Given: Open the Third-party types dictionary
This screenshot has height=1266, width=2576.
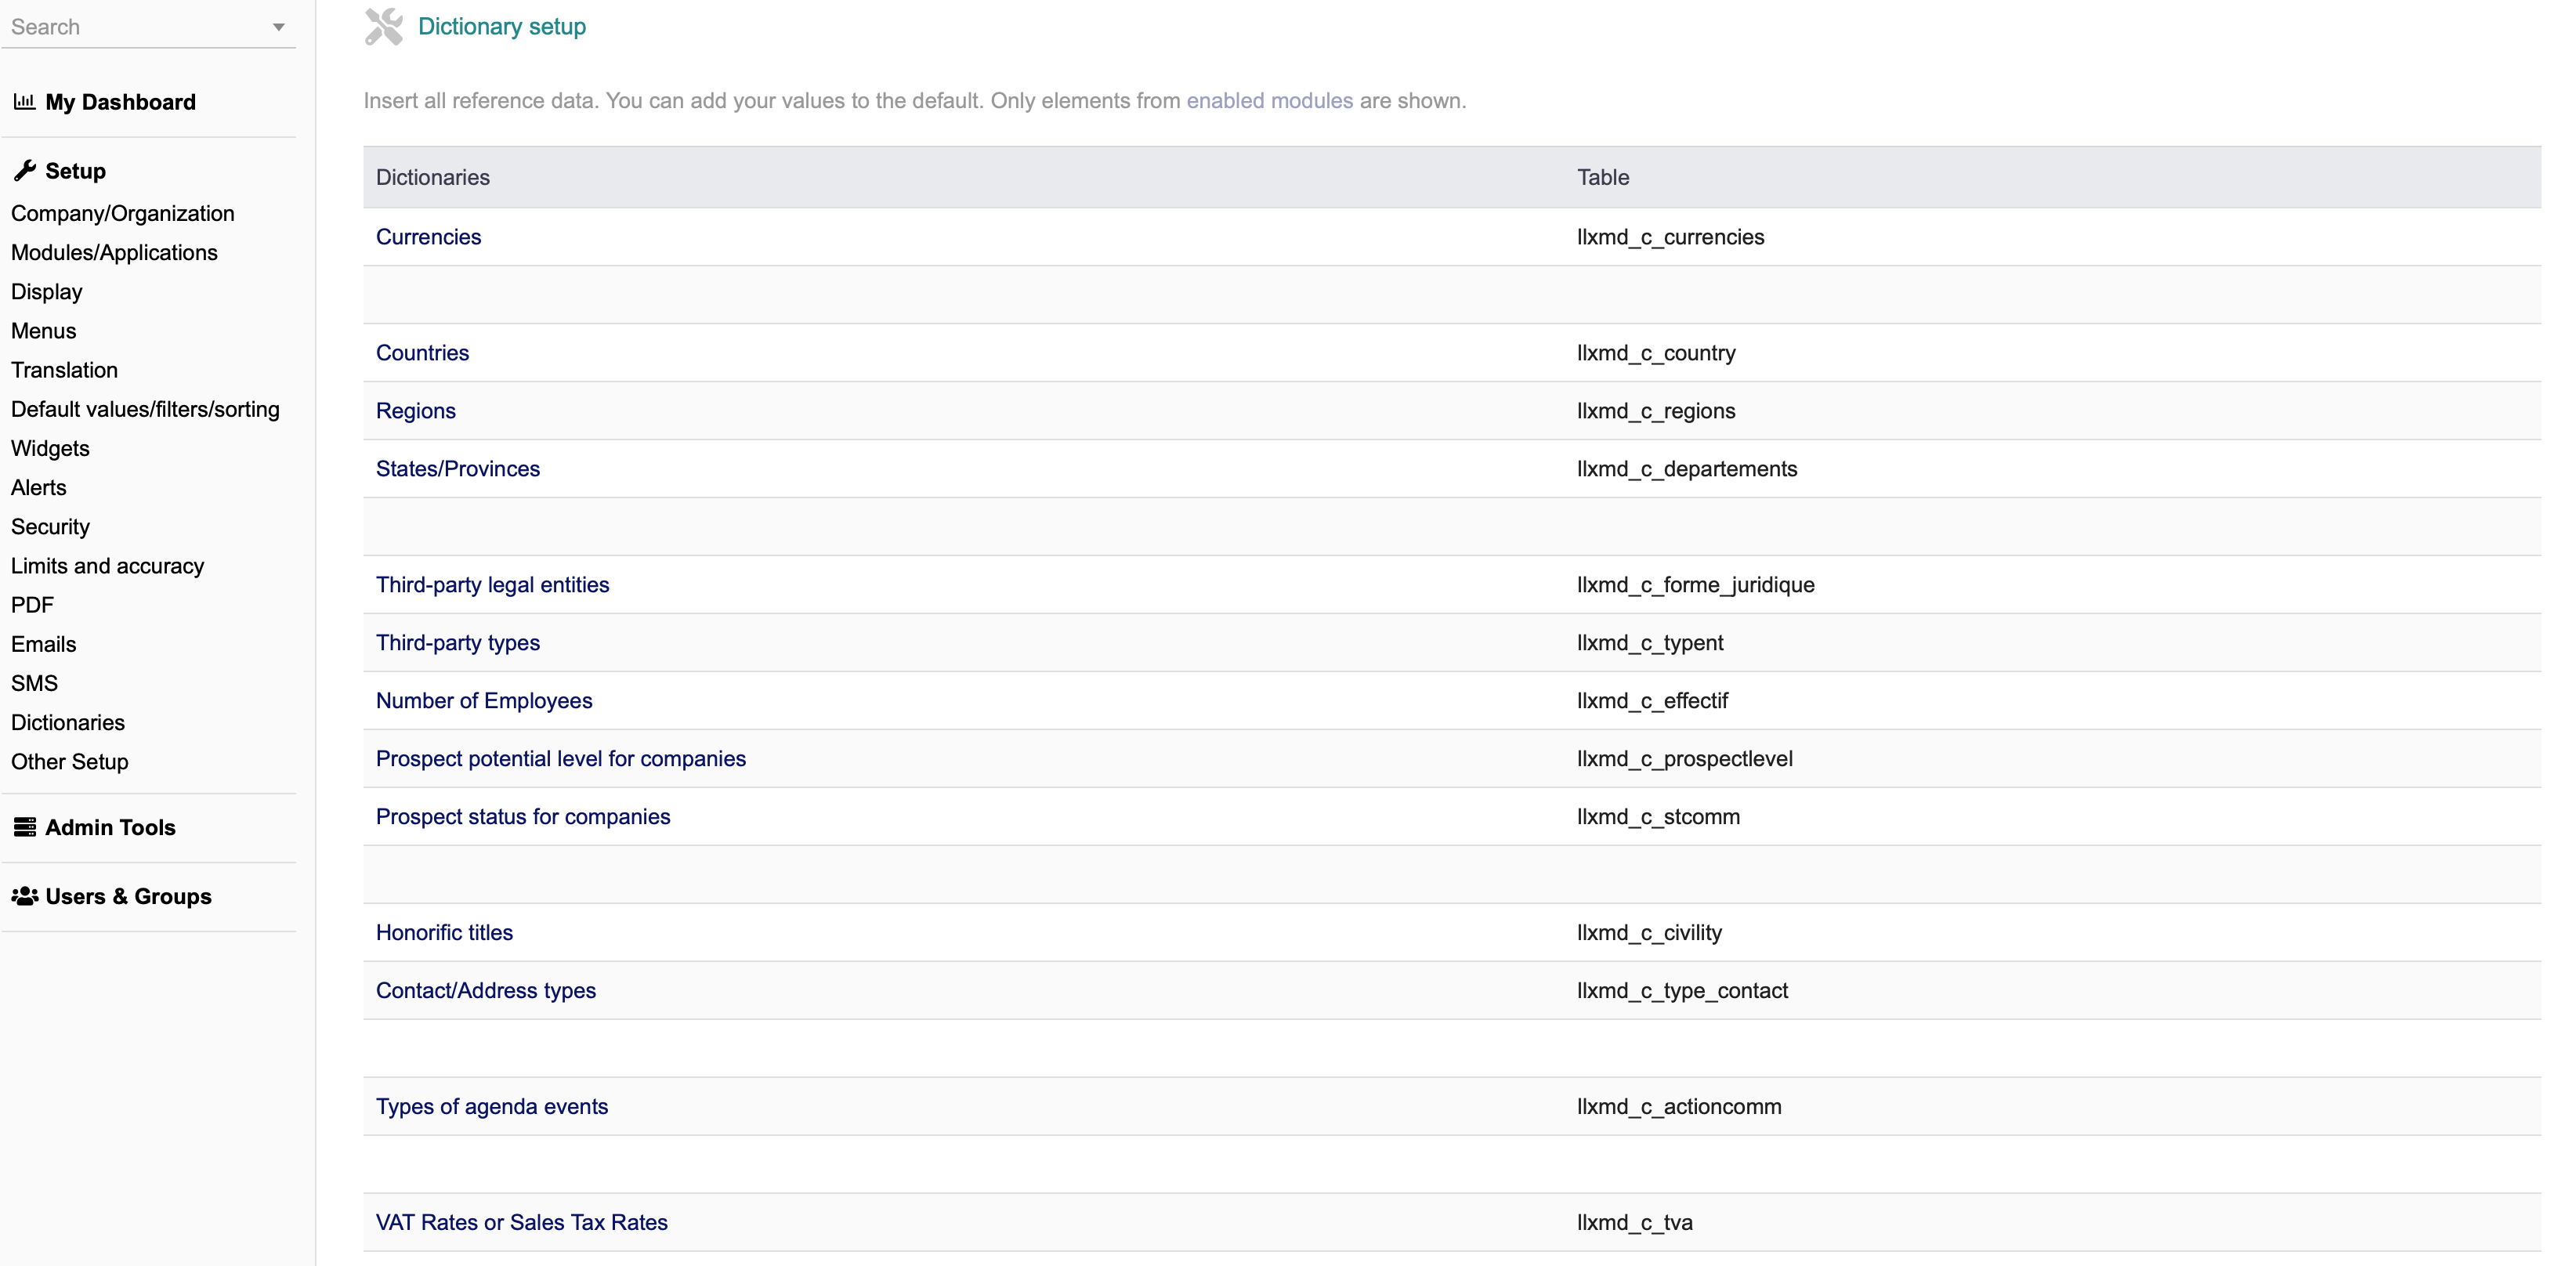Looking at the screenshot, I should pyautogui.click(x=458, y=642).
